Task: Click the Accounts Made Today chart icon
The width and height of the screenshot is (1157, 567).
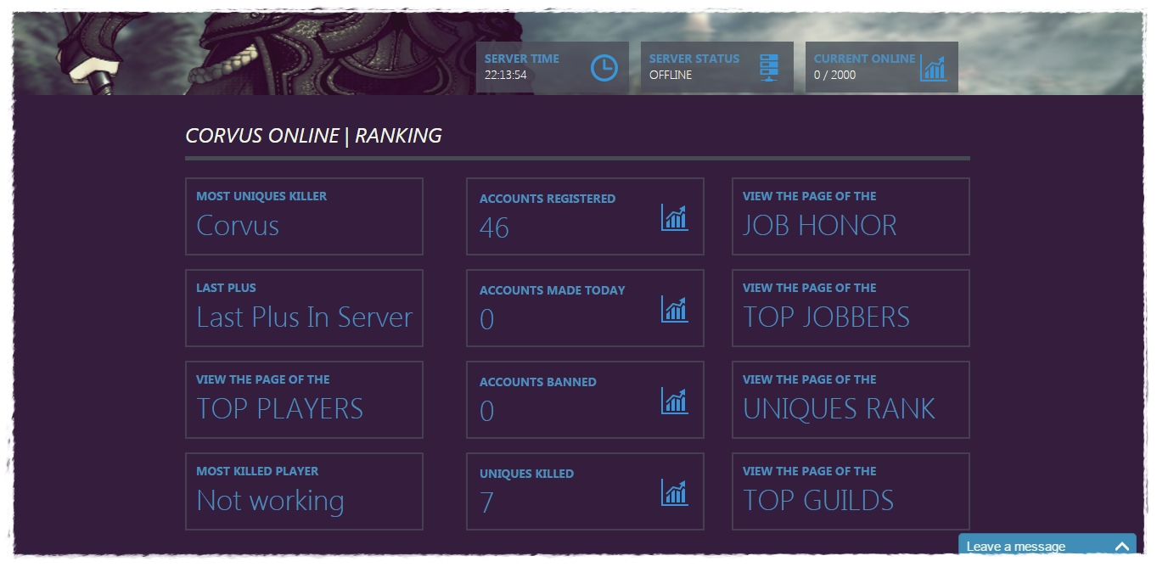Action: click(x=675, y=309)
